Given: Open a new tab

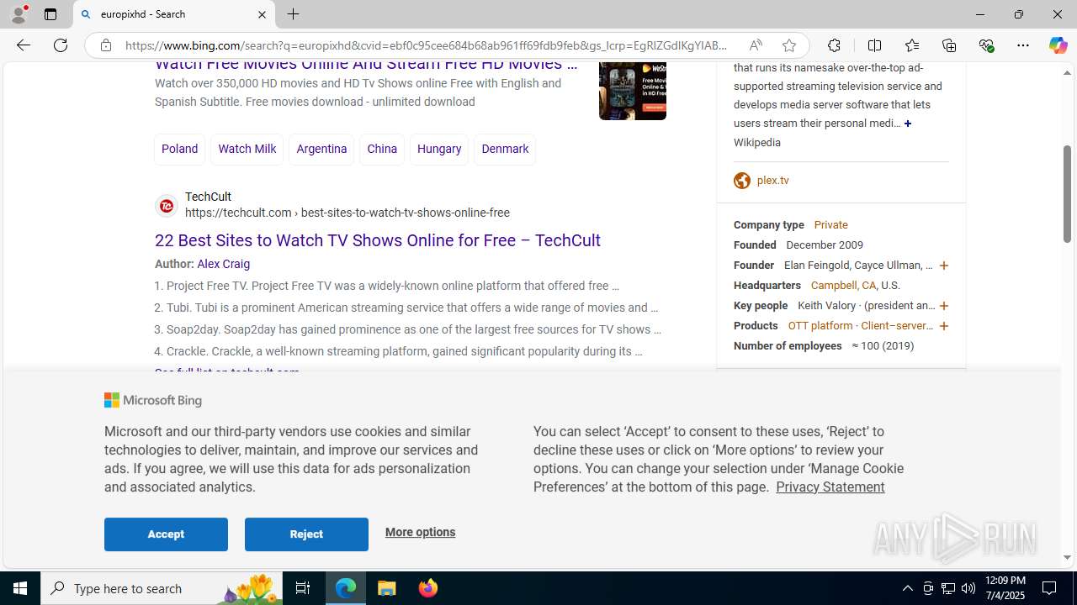Looking at the screenshot, I should 293,14.
